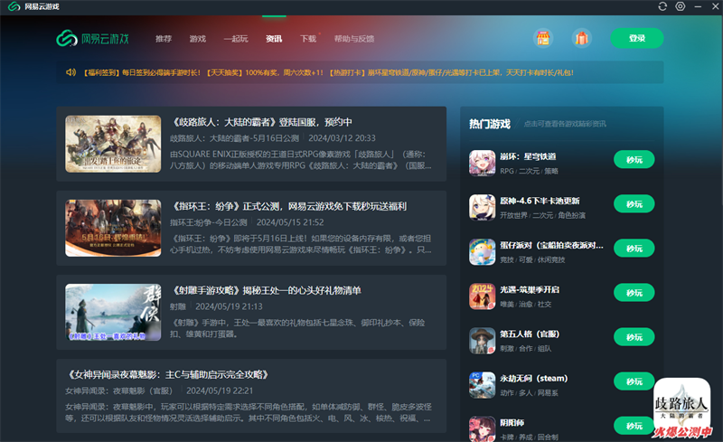The width and height of the screenshot is (723, 442).
Task: Click source tag 歧路旅人：大陆的霸者-5月16日公测
Action: point(234,138)
